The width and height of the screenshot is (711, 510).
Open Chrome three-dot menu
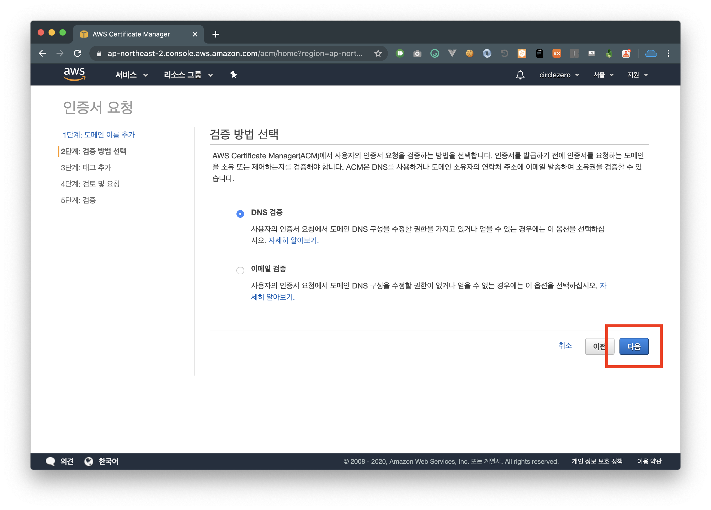tap(668, 54)
